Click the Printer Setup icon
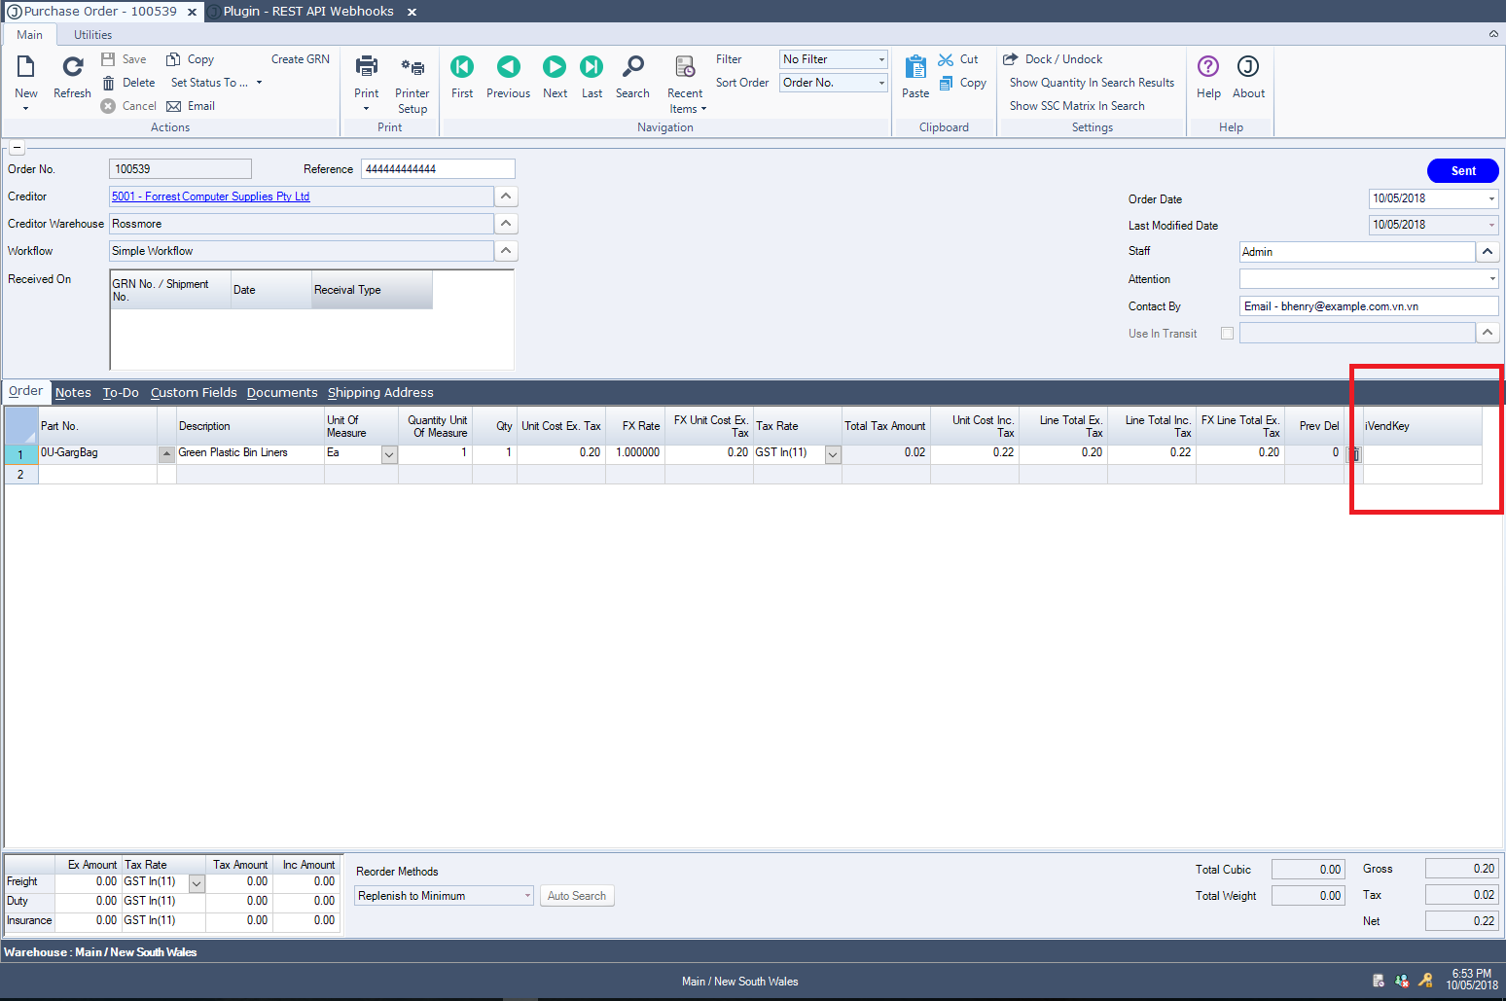1506x1001 pixels. click(x=412, y=68)
